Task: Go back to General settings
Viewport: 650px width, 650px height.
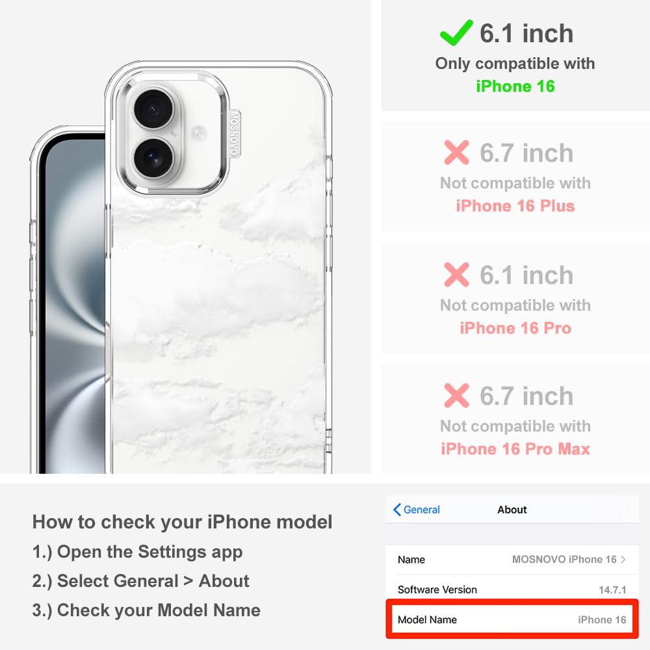Action: [417, 510]
